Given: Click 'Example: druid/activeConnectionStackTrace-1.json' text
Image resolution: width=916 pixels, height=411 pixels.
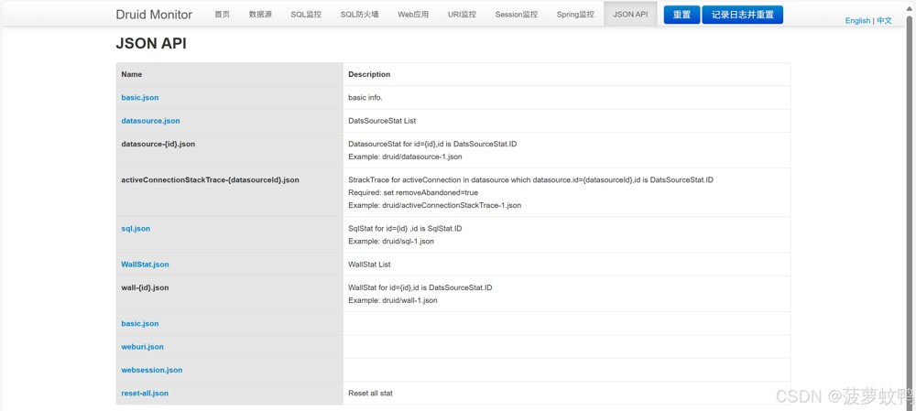Looking at the screenshot, I should click(x=434, y=205).
